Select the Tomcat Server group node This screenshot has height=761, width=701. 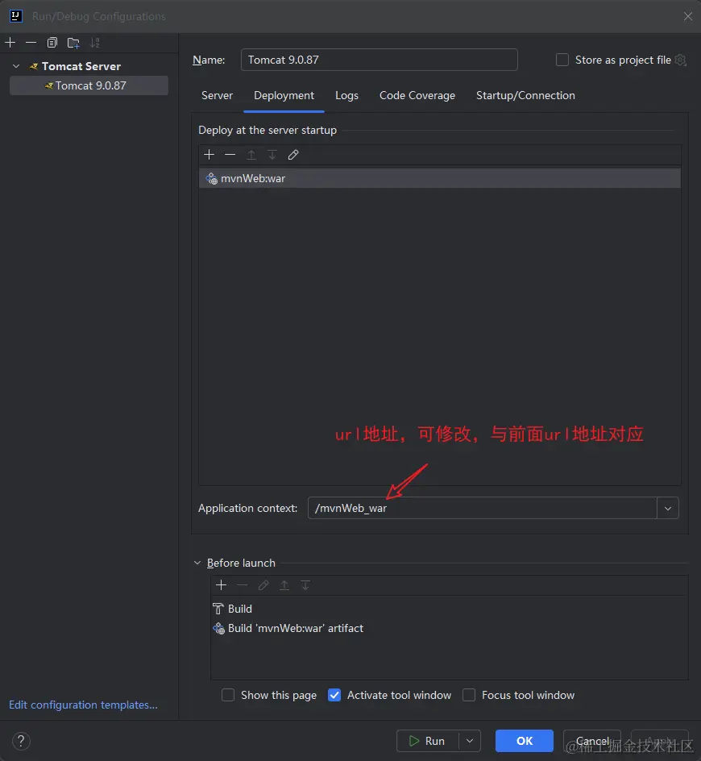(81, 66)
